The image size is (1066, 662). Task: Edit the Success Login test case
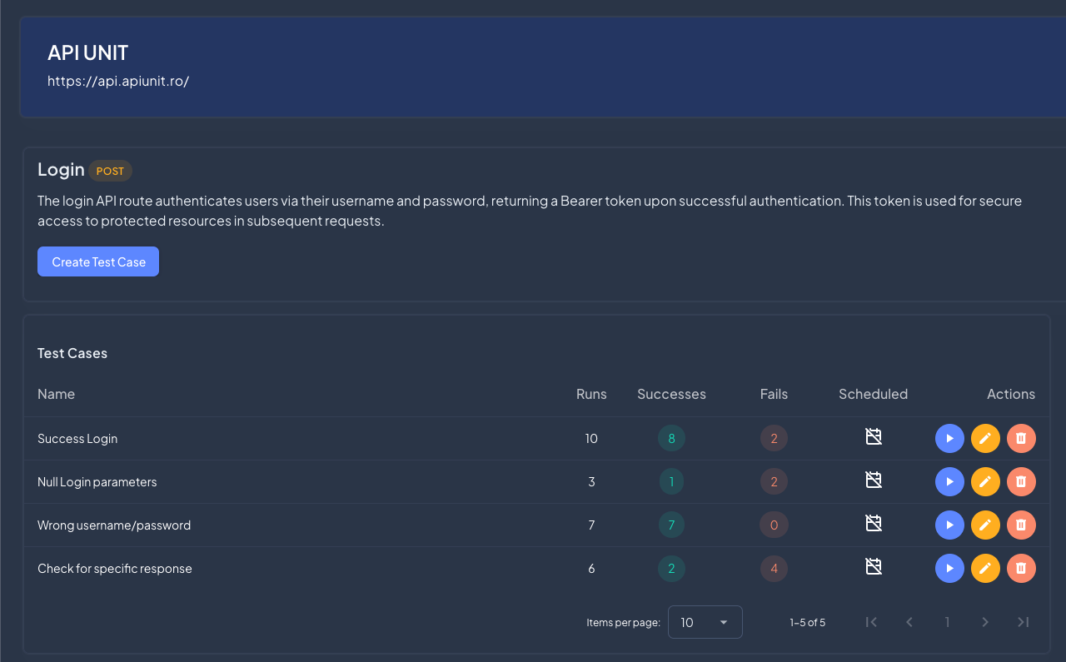pyautogui.click(x=985, y=438)
